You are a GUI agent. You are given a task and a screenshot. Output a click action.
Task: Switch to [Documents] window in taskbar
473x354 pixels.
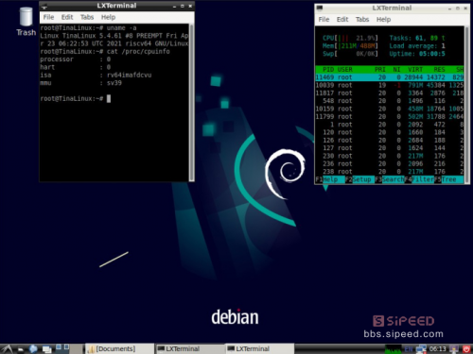click(x=120, y=349)
